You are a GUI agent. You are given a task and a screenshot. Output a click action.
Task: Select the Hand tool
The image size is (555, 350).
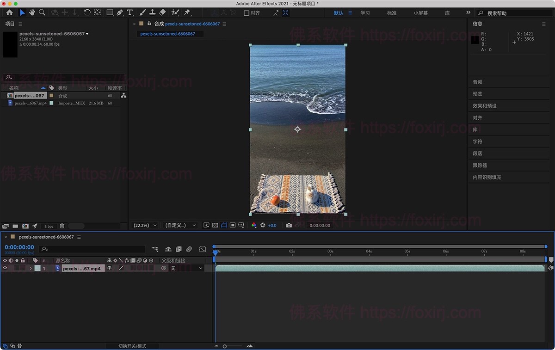tap(31, 12)
